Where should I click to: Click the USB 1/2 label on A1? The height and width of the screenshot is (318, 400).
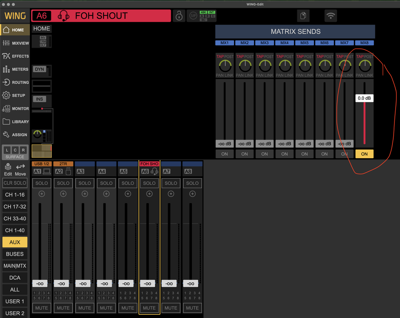[x=41, y=164]
